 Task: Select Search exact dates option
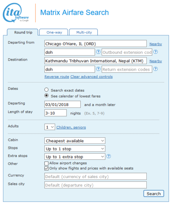[x=46, y=90]
